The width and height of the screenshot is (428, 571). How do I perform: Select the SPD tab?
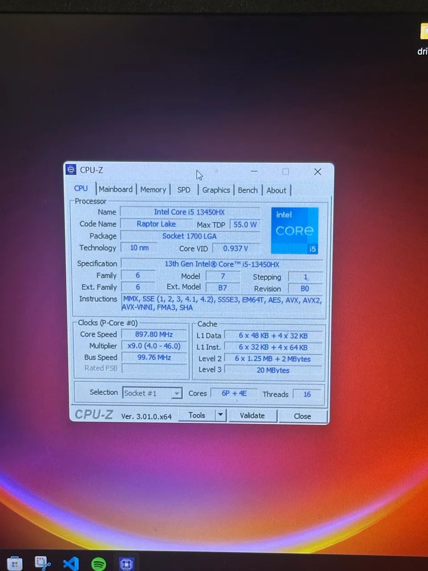coord(184,190)
